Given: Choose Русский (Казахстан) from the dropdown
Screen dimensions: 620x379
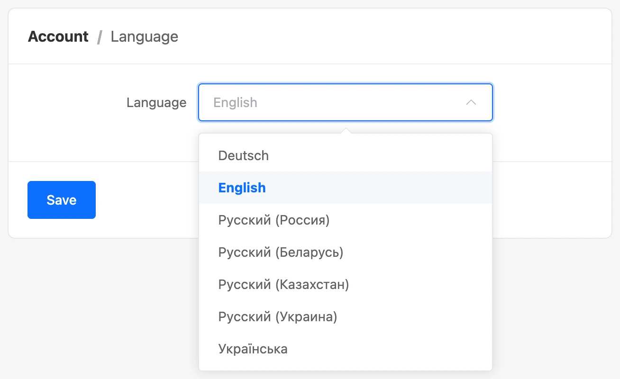Looking at the screenshot, I should [346, 284].
